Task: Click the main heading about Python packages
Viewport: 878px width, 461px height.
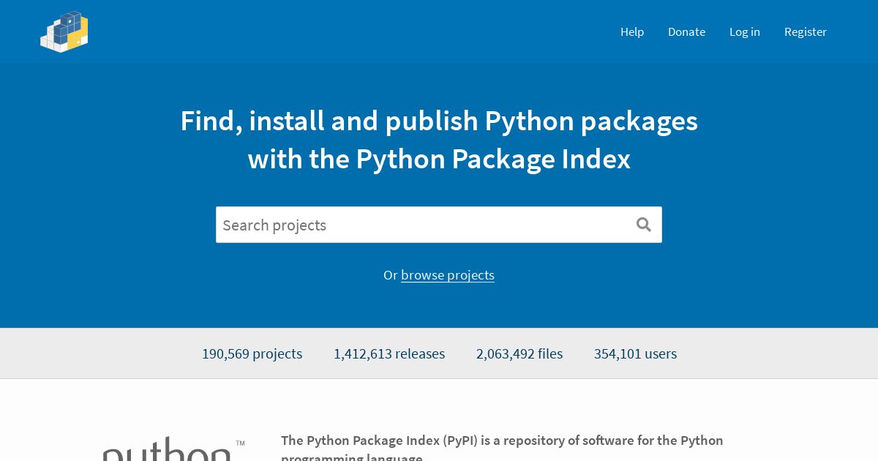Action: (x=439, y=140)
